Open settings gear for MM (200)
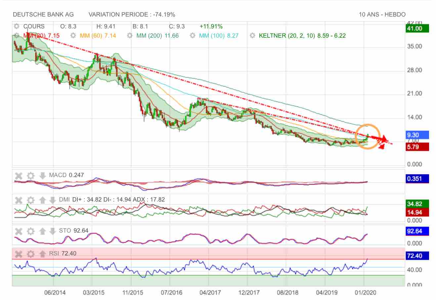The height and width of the screenshot is (300, 436). (x=130, y=35)
